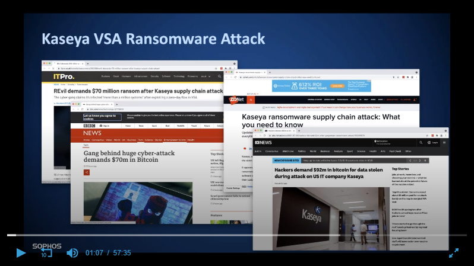Viewport: 474px width, 266px height.
Task: Click the slide title 'Kaseya VSA Ransomware Attack'
Action: coord(153,39)
